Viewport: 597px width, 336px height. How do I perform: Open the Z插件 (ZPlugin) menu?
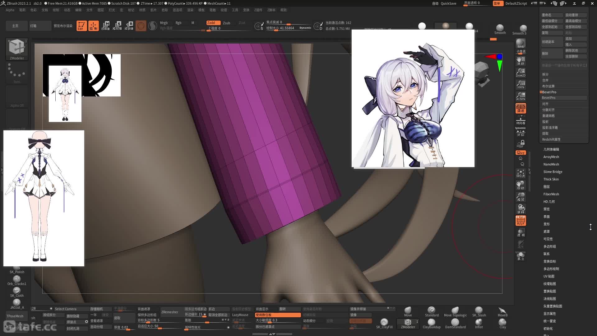258,10
